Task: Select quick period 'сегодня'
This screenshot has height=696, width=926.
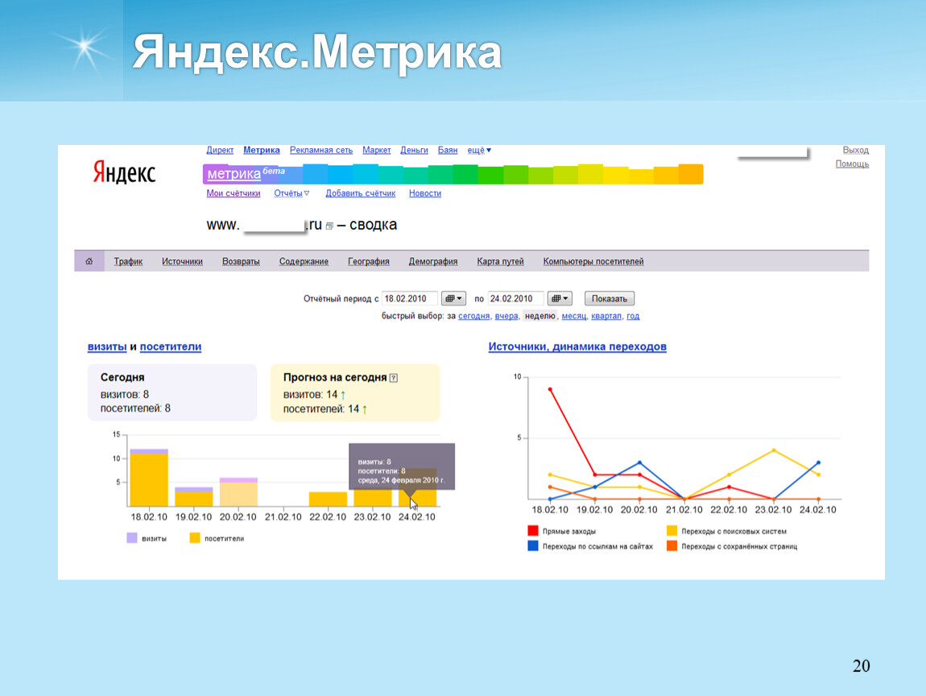Action: pyautogui.click(x=473, y=316)
